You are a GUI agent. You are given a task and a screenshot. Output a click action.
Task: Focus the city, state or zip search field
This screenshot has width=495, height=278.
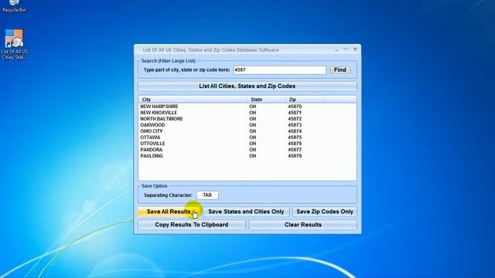click(x=280, y=70)
